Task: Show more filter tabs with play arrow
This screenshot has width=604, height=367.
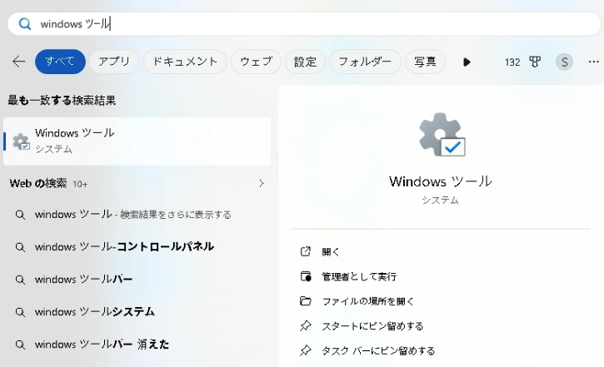Action: coord(467,62)
